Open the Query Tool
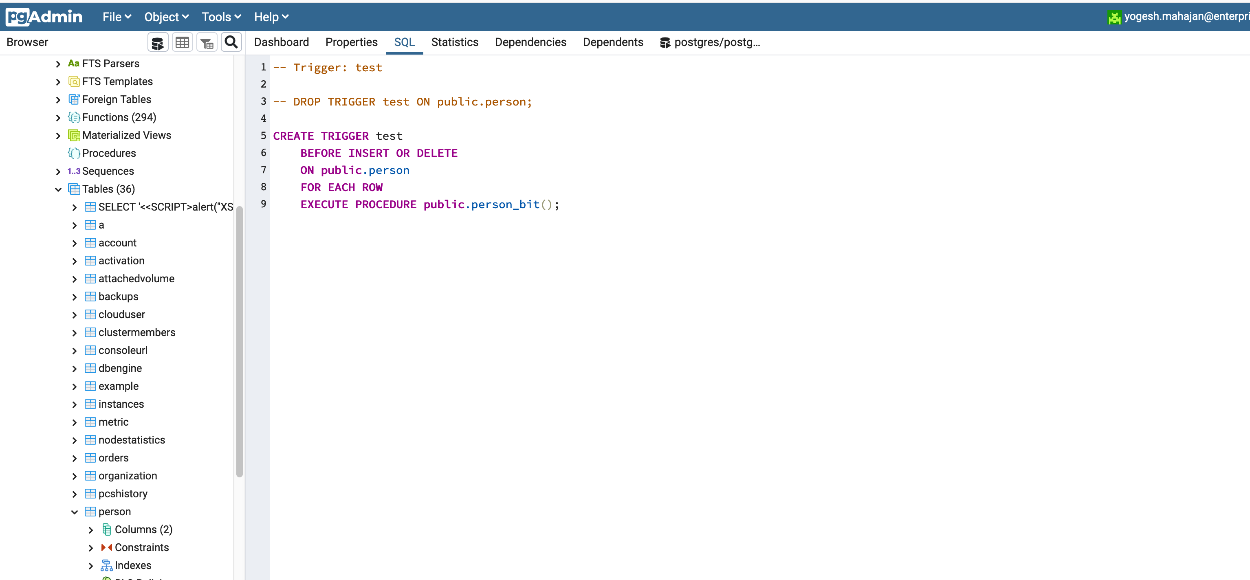The height and width of the screenshot is (580, 1250). click(x=157, y=42)
